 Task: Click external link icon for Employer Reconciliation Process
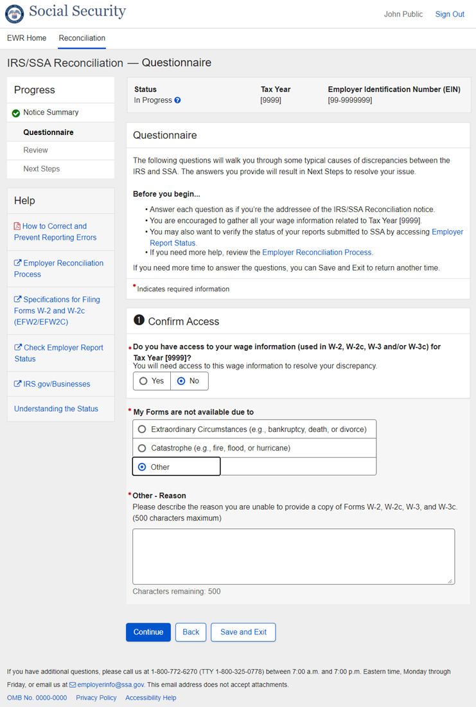(17, 263)
